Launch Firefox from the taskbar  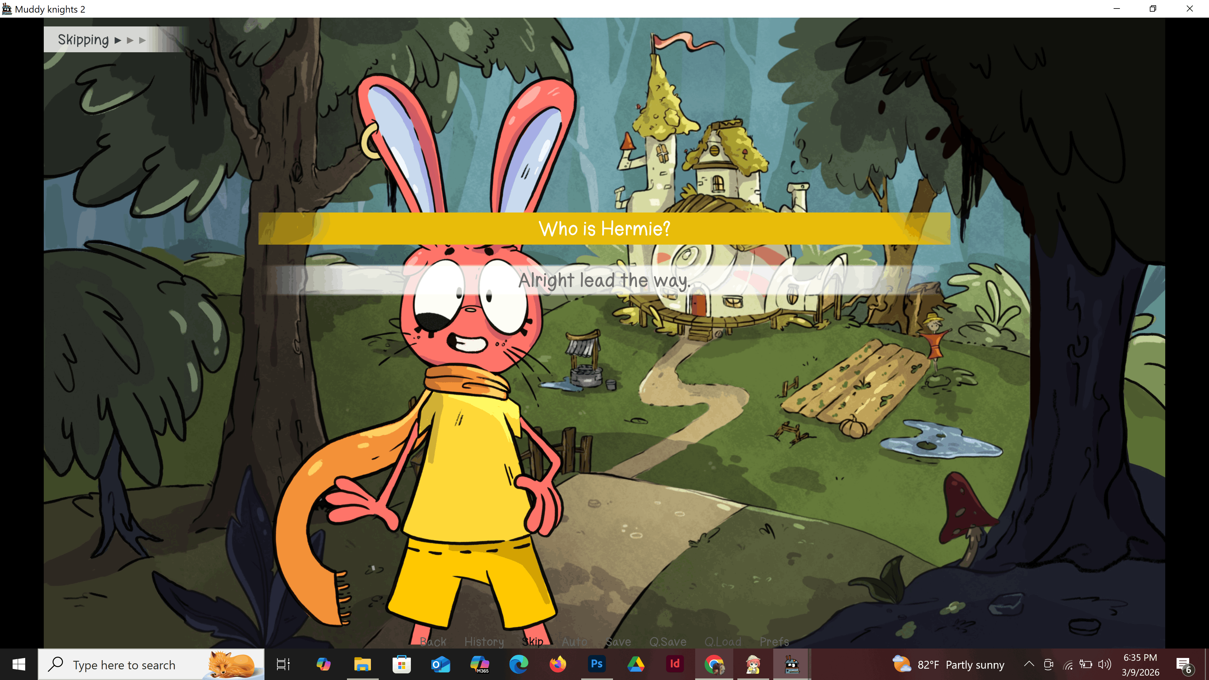tap(558, 665)
